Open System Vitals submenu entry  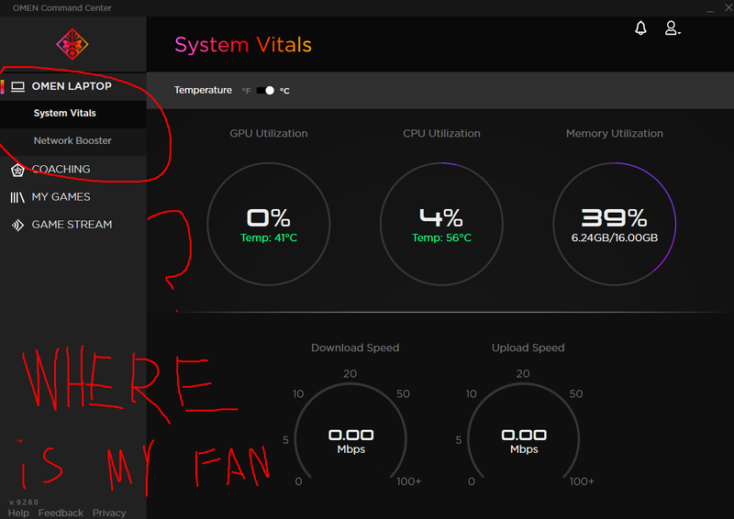pyautogui.click(x=73, y=114)
